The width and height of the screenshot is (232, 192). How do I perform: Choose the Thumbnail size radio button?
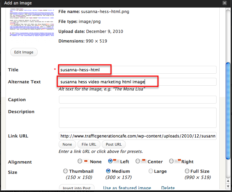coord(66,171)
